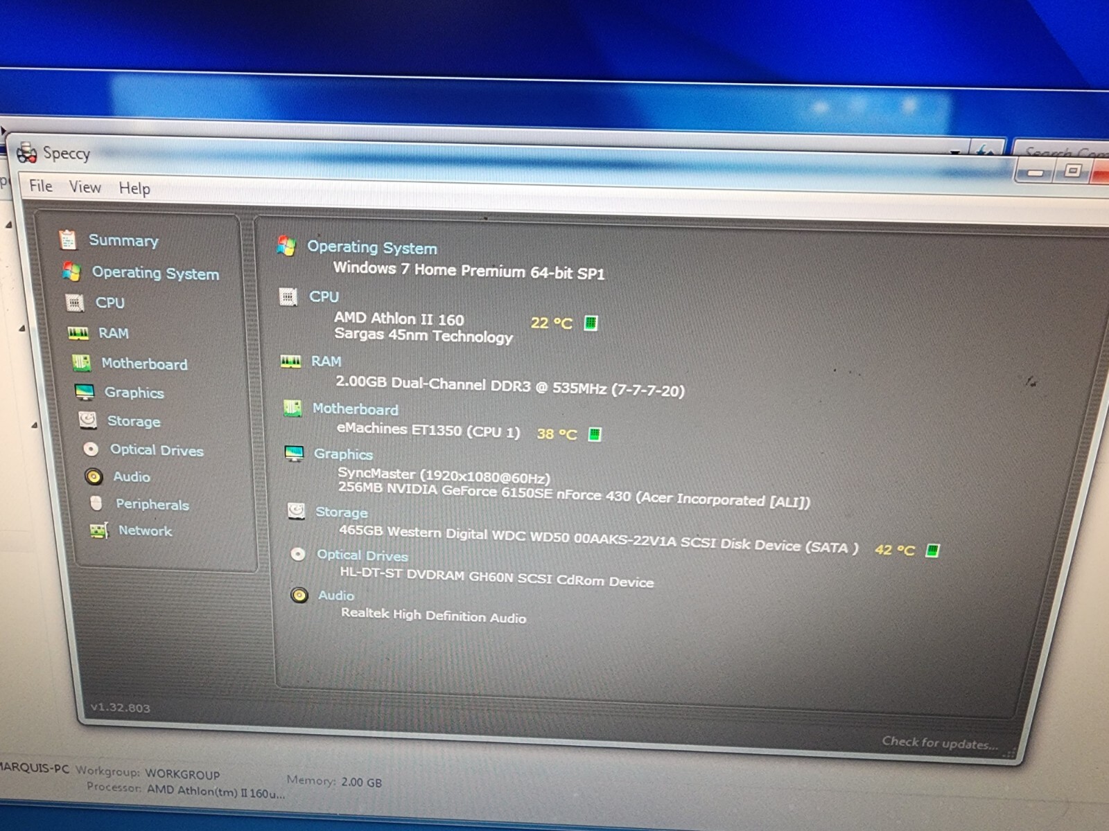Click eMachines ET1350 (CPU 1) text
The height and width of the screenshot is (831, 1109).
click(428, 429)
